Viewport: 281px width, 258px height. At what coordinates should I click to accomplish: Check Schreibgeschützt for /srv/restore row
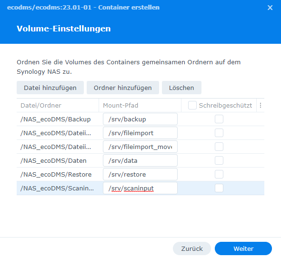[219, 174]
